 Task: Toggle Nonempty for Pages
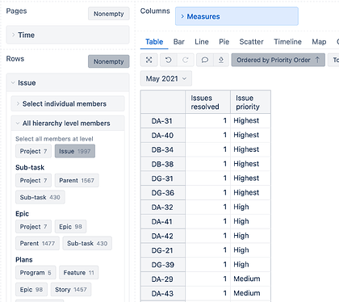click(x=109, y=14)
